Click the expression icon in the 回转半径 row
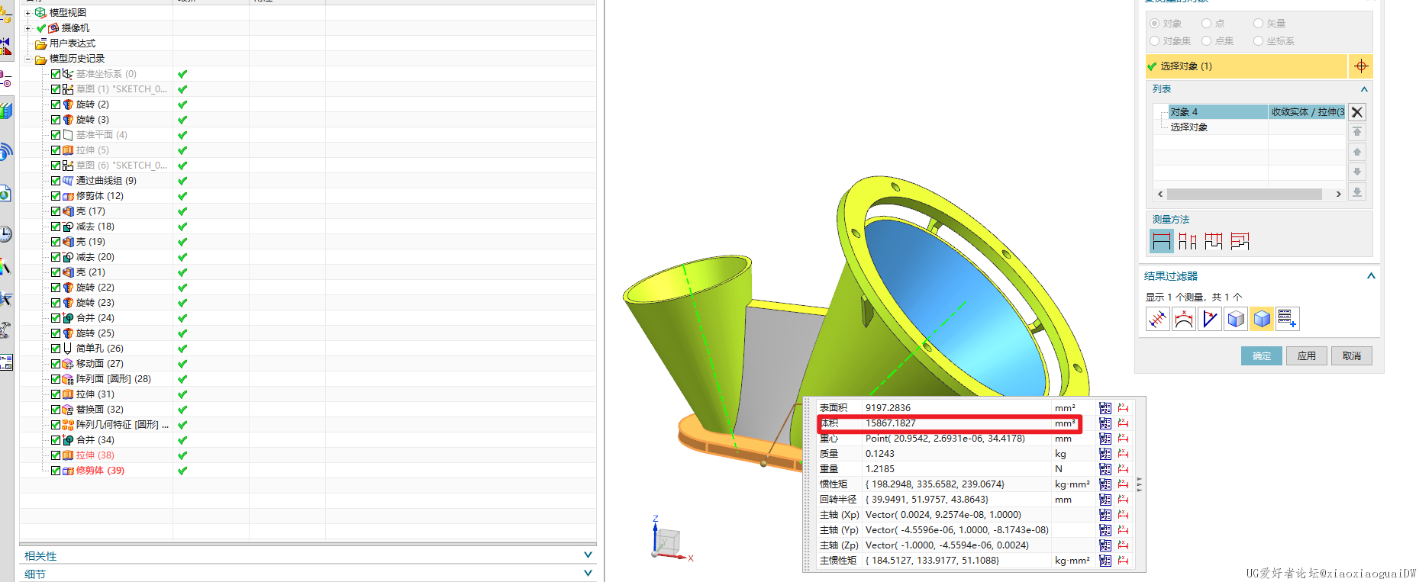The width and height of the screenshot is (1419, 582). 1105,500
